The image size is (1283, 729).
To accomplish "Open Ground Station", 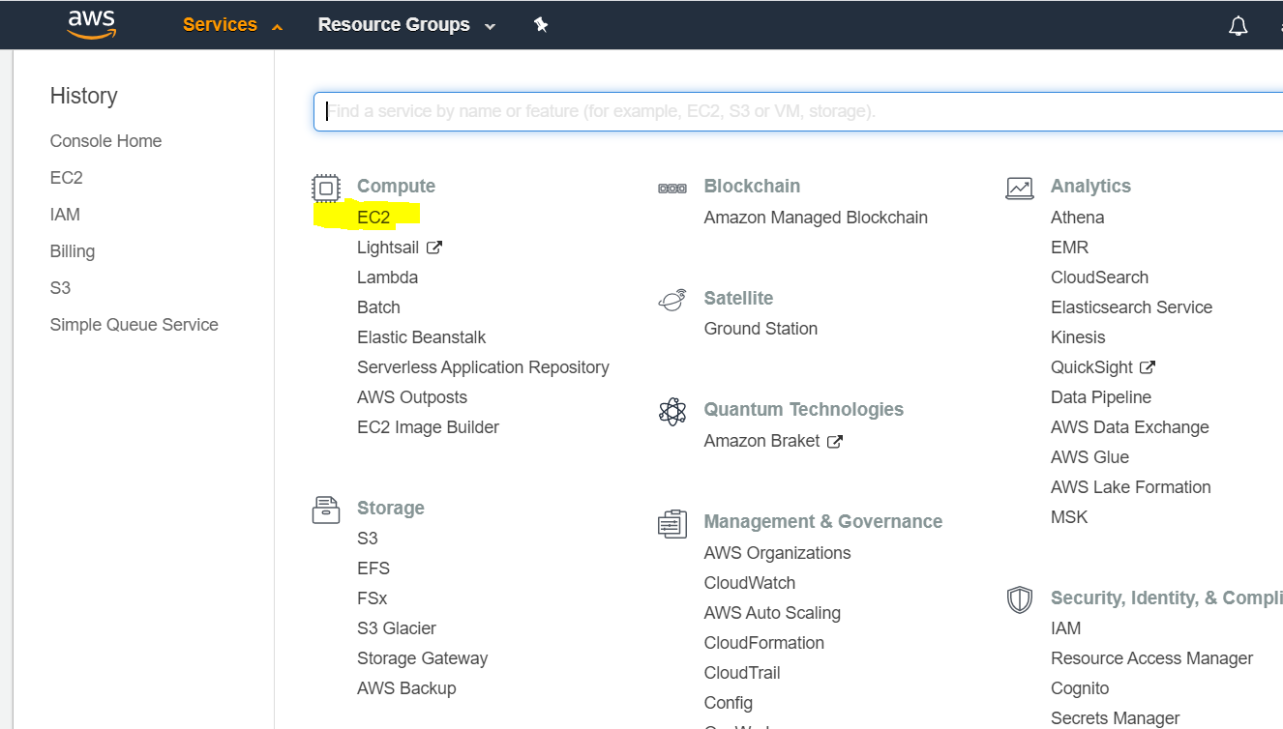I will tap(761, 329).
